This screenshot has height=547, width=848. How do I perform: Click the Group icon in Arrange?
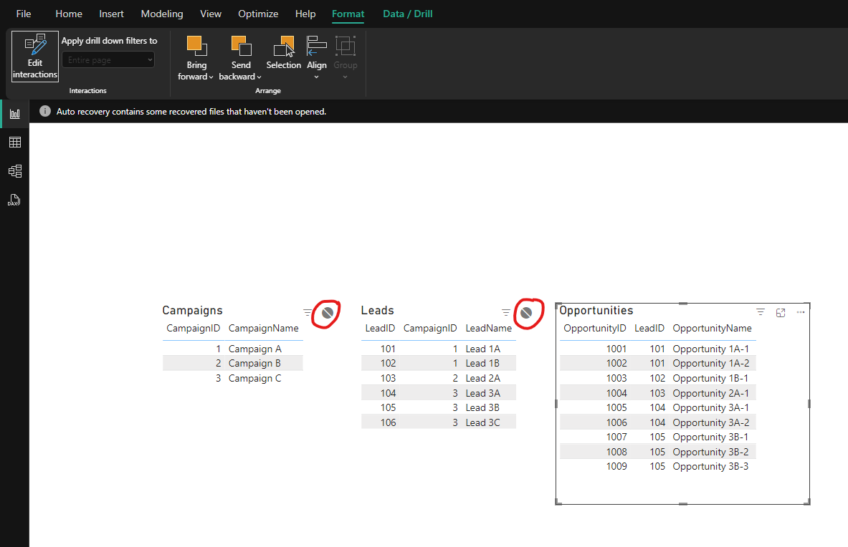(x=345, y=46)
